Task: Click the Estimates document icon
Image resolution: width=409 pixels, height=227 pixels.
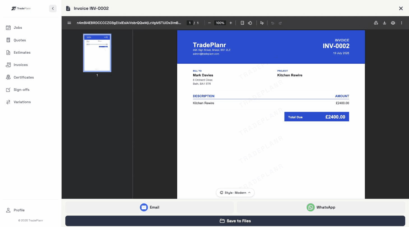Action: point(8,52)
